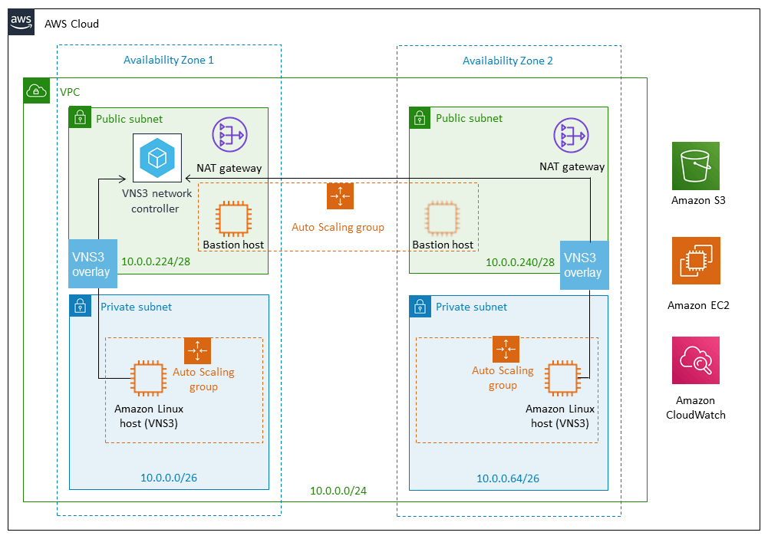Select Amazon Linux host icon in Zone 2

563,379
